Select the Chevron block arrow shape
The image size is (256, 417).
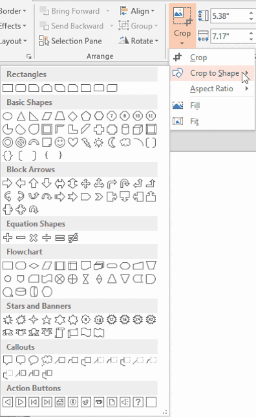coord(99,197)
